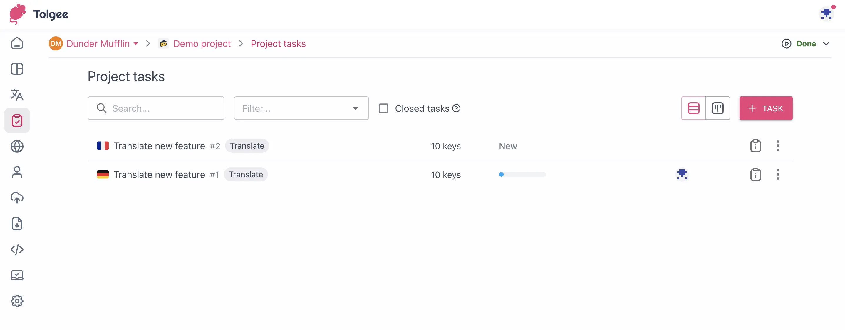Click inside the Search field
Viewport: 845px width, 330px height.
click(x=156, y=108)
